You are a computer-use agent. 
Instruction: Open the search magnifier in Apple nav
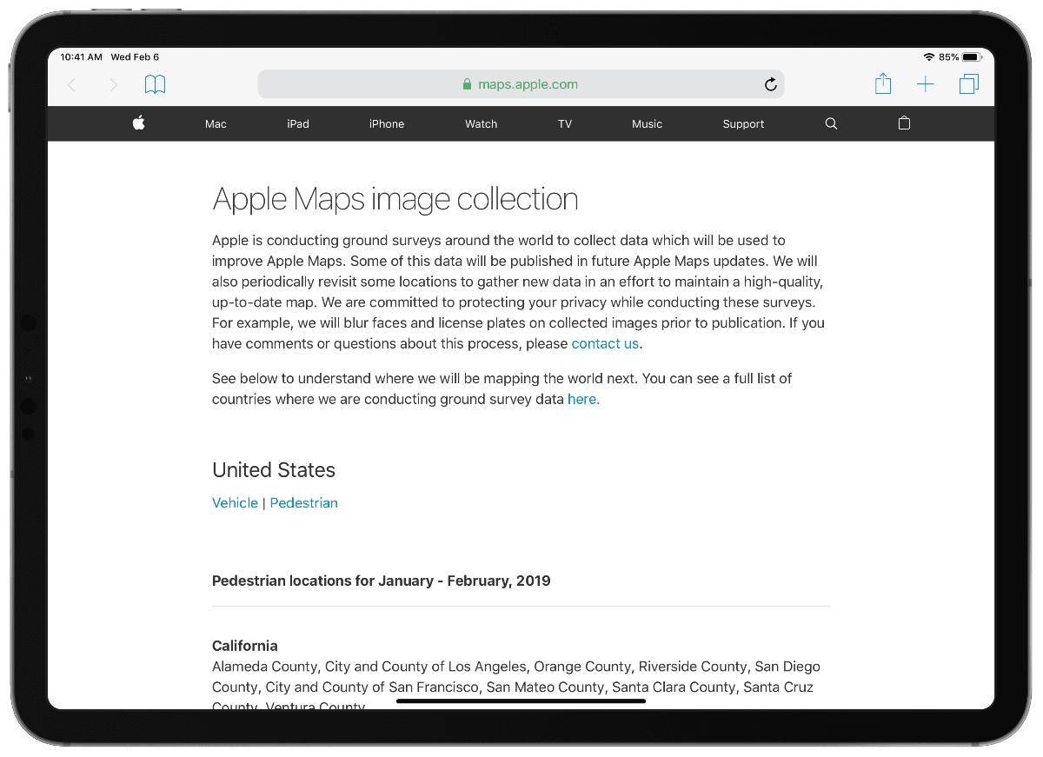(x=831, y=123)
